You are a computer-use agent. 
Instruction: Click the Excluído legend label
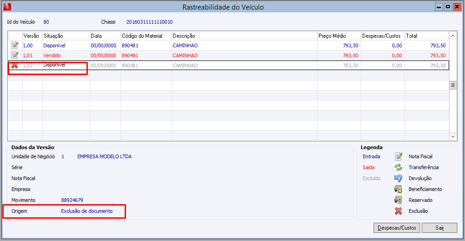pyautogui.click(x=372, y=178)
